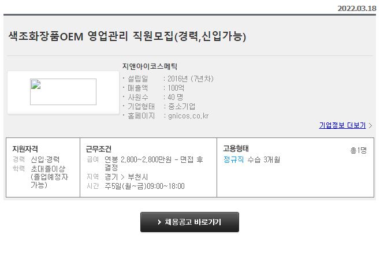Click the arrow next to 기업정보 더보기
The width and height of the screenshot is (380, 257).
(370, 125)
